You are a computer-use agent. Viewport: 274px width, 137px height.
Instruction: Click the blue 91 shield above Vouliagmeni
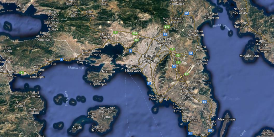pyautogui.click(x=149, y=83)
